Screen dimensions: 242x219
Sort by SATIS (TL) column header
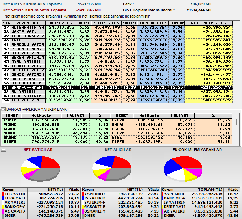coord(106,23)
